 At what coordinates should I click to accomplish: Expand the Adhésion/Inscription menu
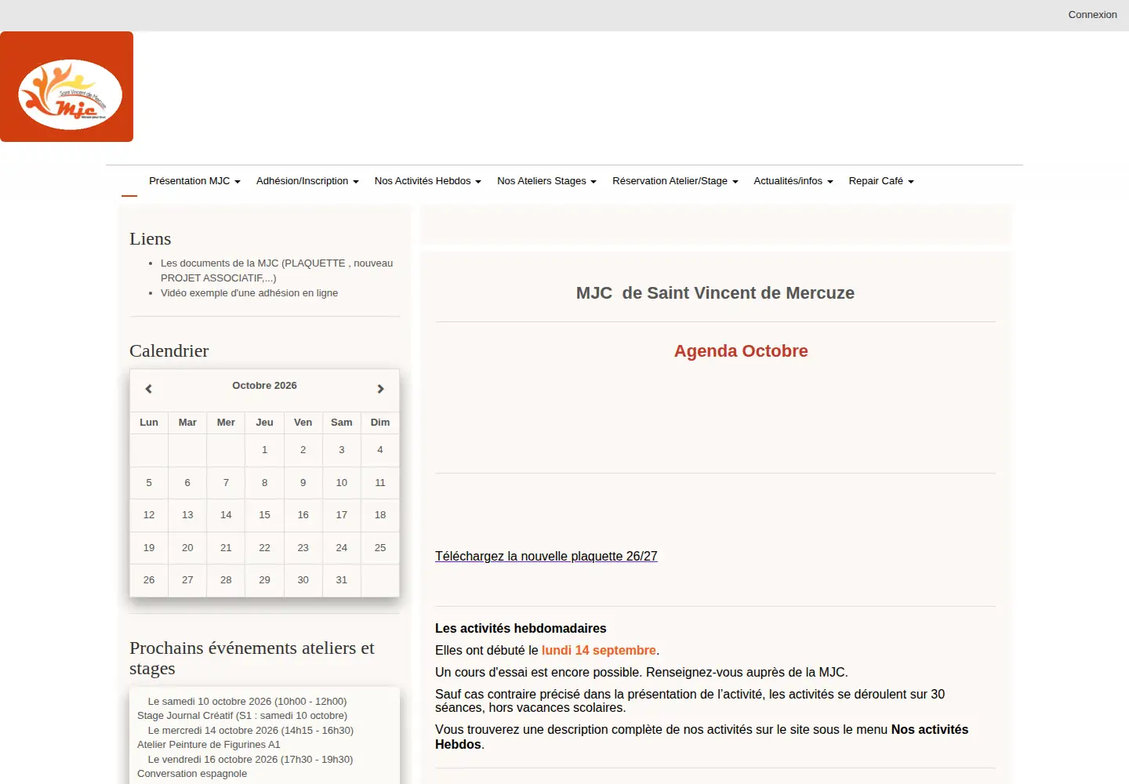click(307, 181)
